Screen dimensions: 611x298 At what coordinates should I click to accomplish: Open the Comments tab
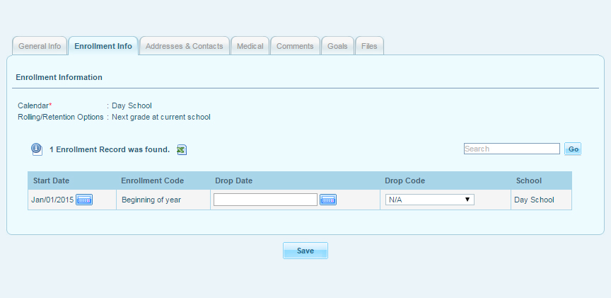(295, 46)
